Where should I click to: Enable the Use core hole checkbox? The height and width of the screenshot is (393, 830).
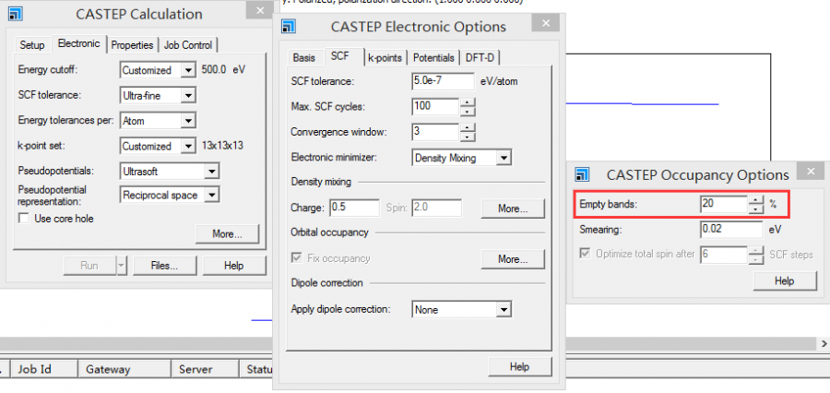point(25,219)
